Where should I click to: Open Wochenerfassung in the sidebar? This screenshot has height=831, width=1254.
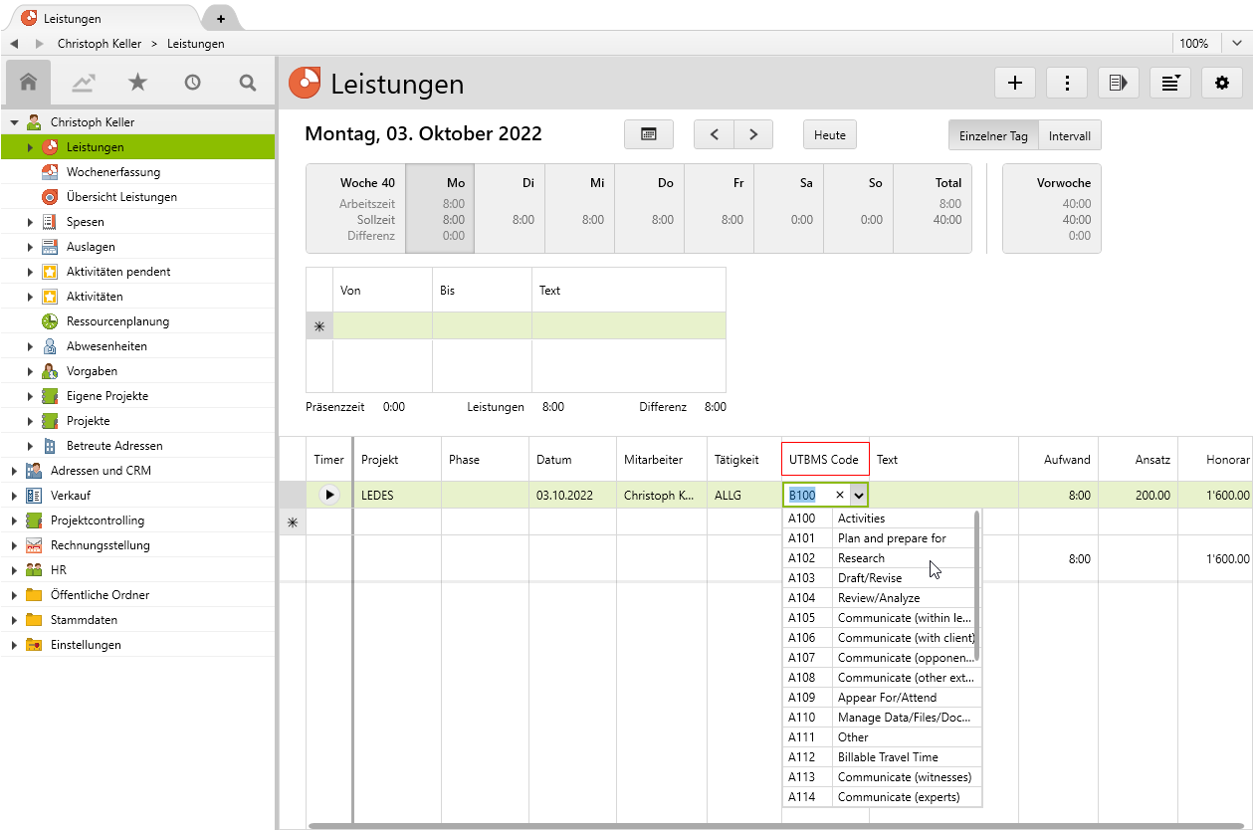pos(112,172)
